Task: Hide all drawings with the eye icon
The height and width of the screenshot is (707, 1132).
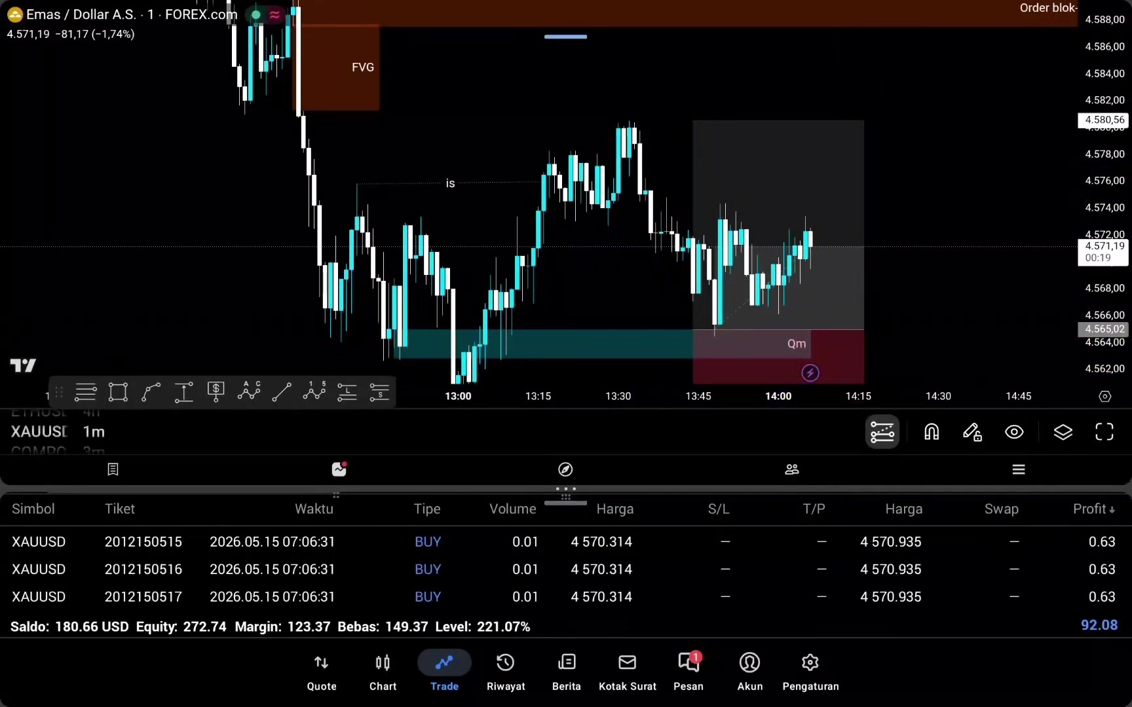Action: (1014, 432)
